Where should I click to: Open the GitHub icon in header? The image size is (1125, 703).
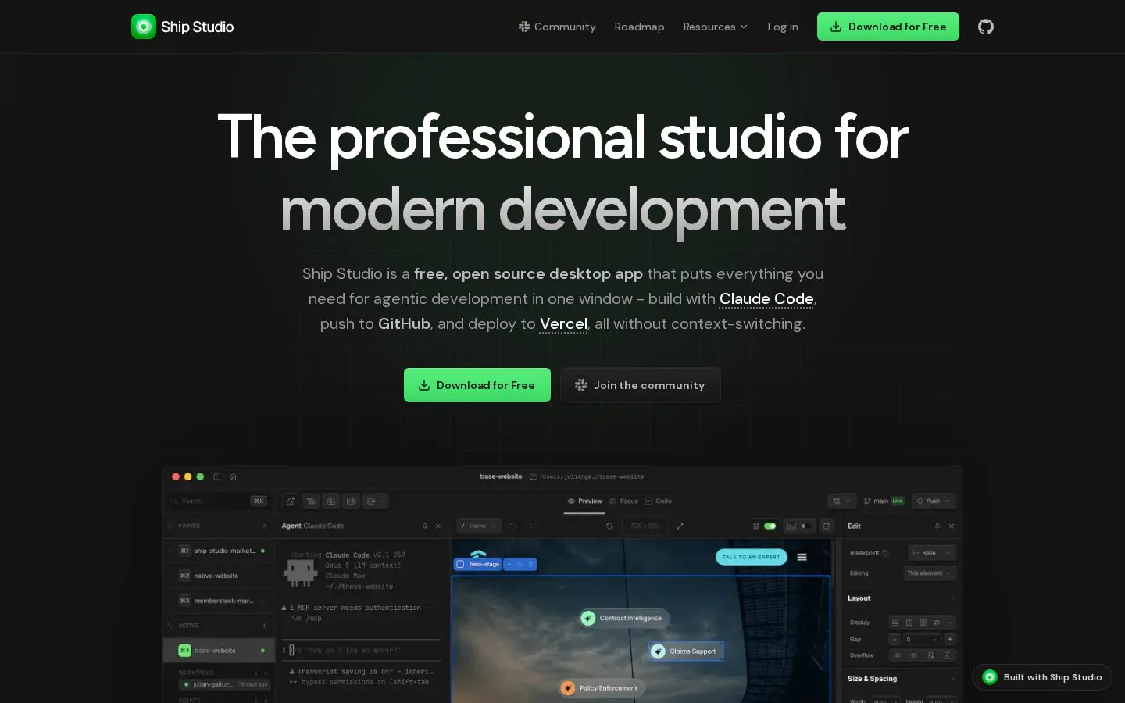[986, 27]
